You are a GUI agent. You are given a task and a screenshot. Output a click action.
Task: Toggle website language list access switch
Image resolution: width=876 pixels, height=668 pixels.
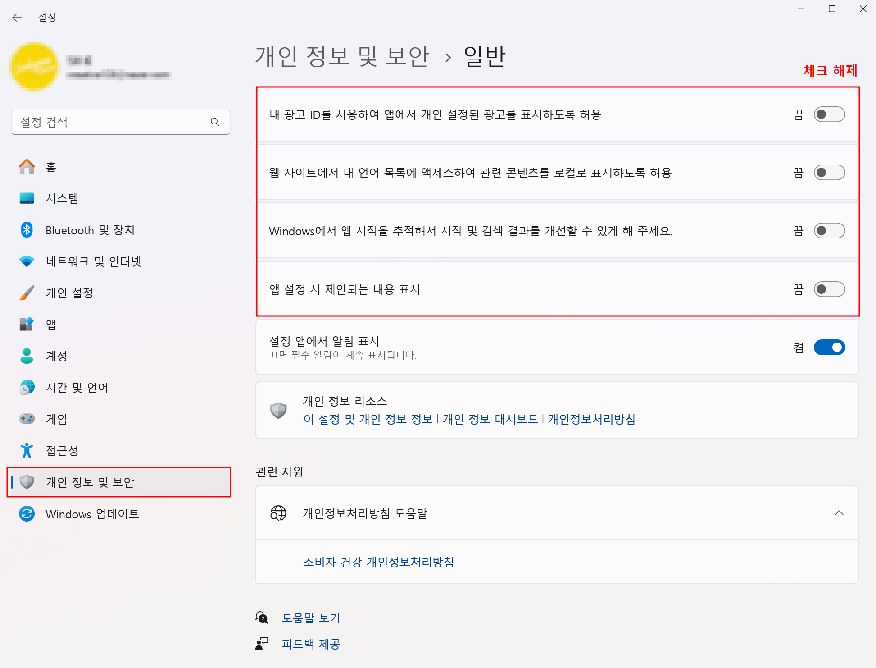(x=829, y=173)
